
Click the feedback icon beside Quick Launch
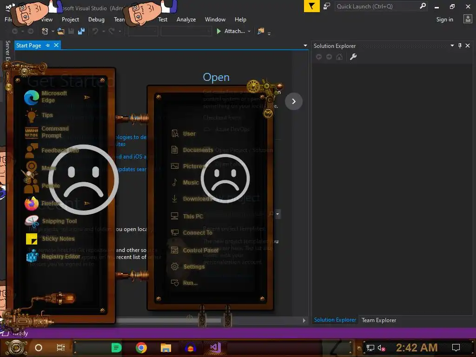click(x=327, y=6)
